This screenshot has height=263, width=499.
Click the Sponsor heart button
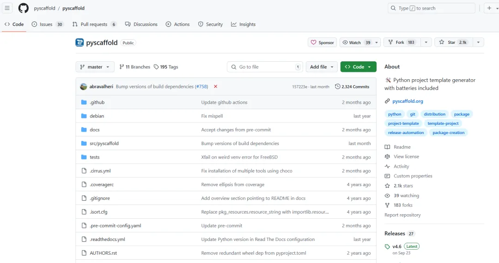(322, 42)
